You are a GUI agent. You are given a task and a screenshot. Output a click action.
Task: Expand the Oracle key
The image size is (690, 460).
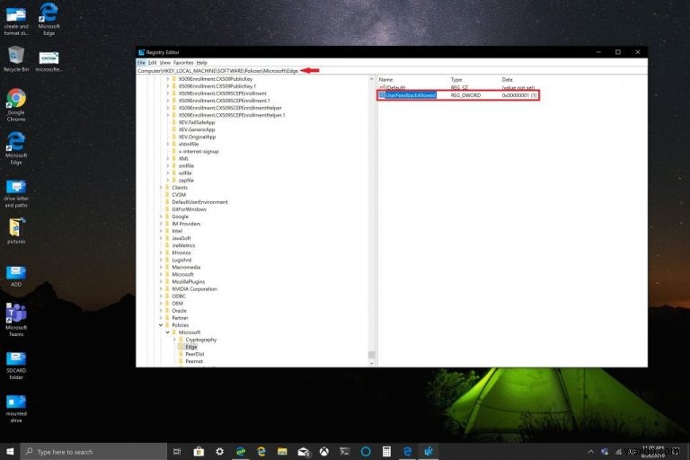click(161, 310)
